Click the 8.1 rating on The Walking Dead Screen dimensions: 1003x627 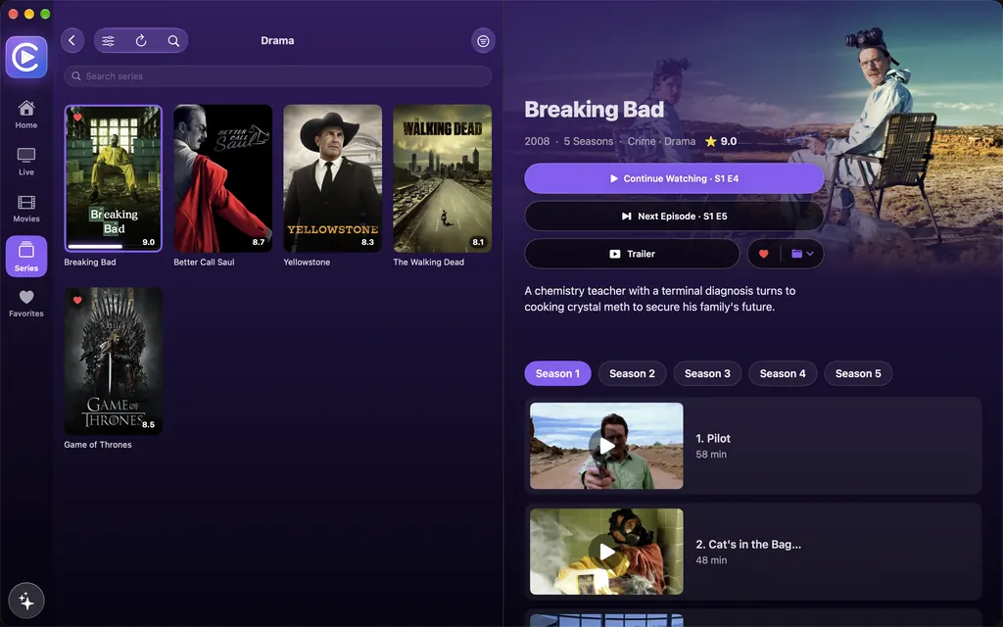coord(478,242)
